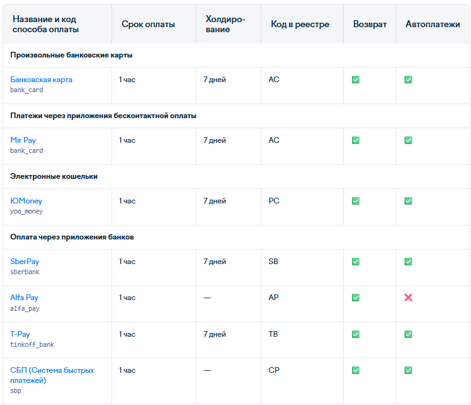Click the Автоплатежи checkmark in Mir Pay row
The image size is (471, 405).
click(408, 140)
